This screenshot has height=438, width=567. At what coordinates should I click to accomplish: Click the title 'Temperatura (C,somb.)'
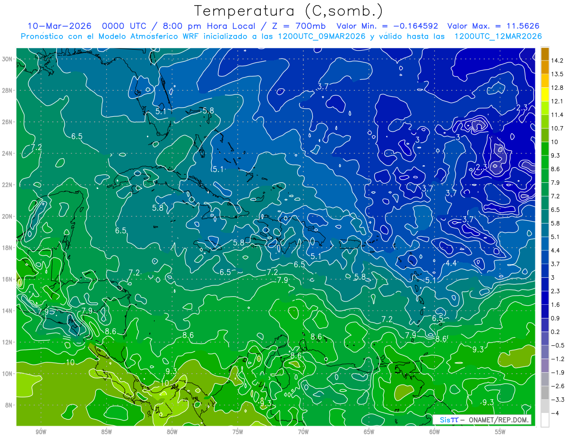click(x=289, y=11)
